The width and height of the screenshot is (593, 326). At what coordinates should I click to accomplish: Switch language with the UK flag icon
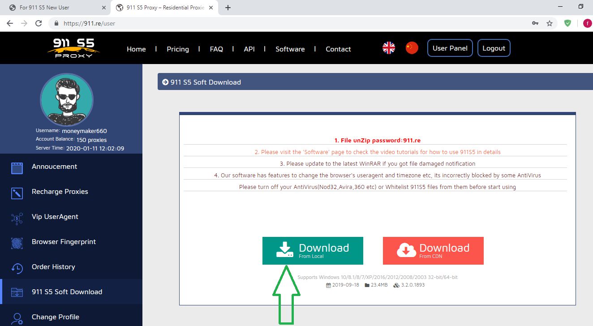[389, 48]
